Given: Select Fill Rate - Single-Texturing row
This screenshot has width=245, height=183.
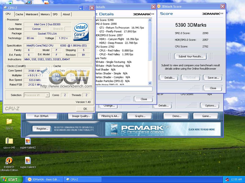Looking at the screenshot, I should (x=113, y=62).
